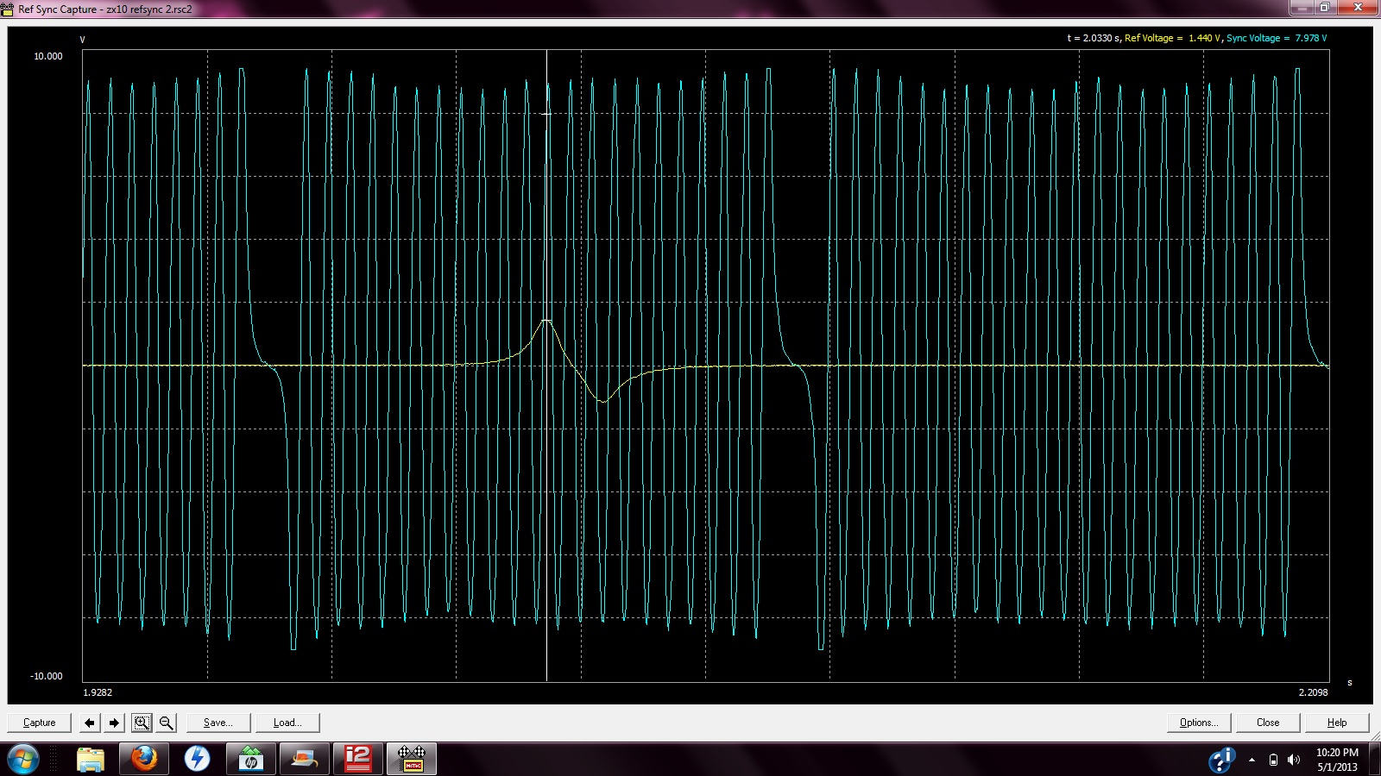1381x776 pixels.
Task: Open Windows Explorer from the taskbar
Action: 91,759
